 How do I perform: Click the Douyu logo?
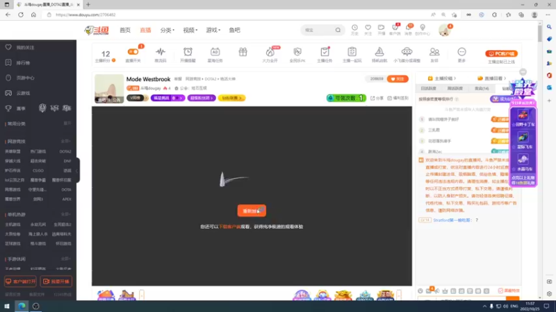(x=97, y=31)
